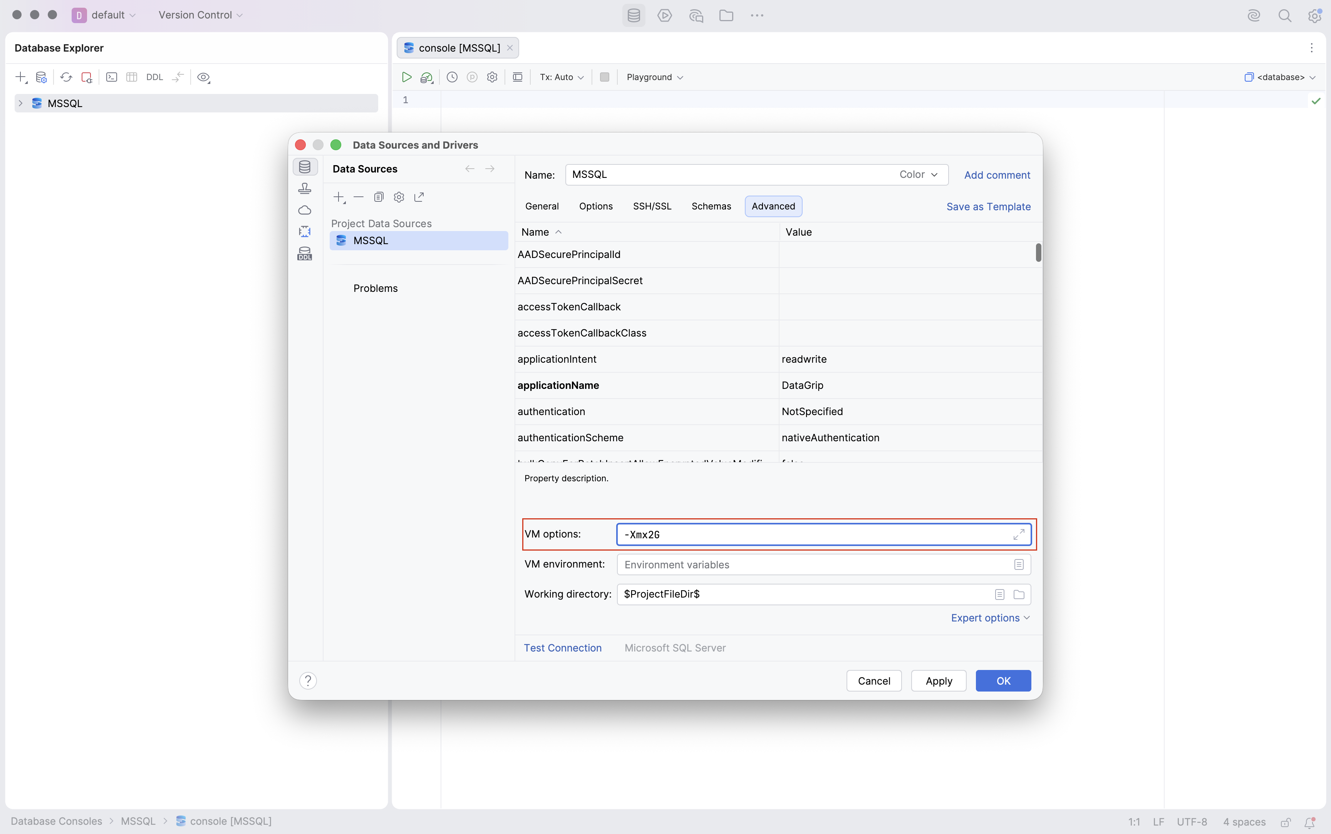This screenshot has width=1331, height=834.
Task: Expand the VM options field editor
Action: 1019,534
